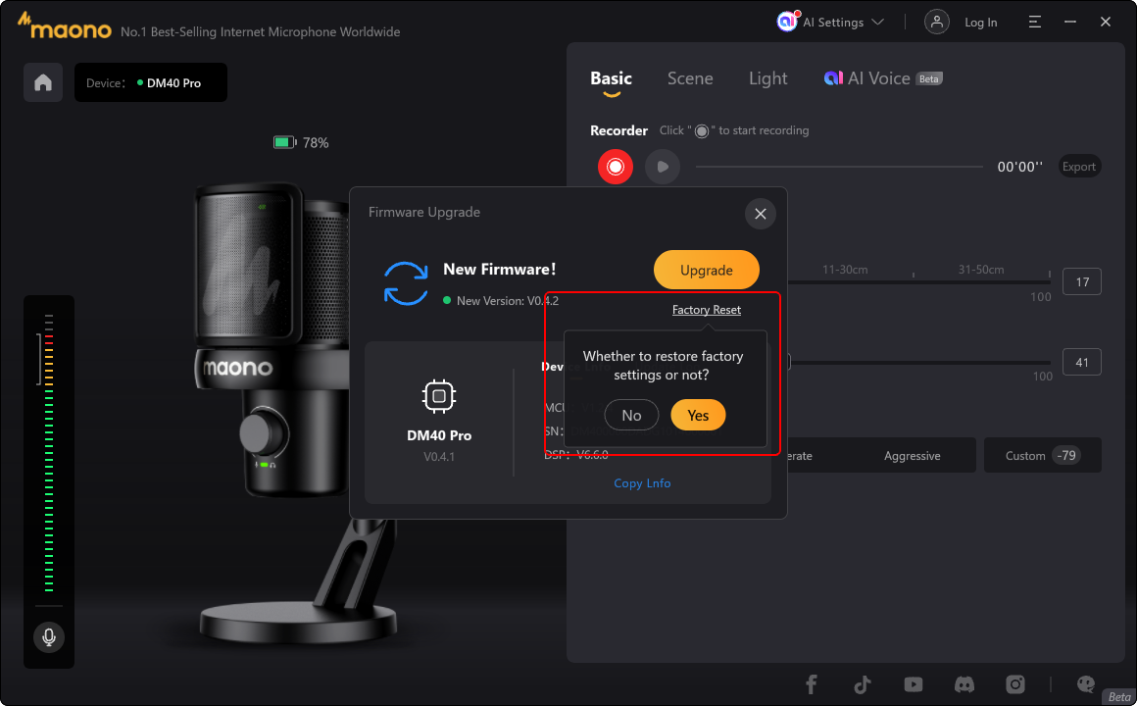Screen dimensions: 1137x706
Task: Click the Factory Reset link
Action: (707, 310)
